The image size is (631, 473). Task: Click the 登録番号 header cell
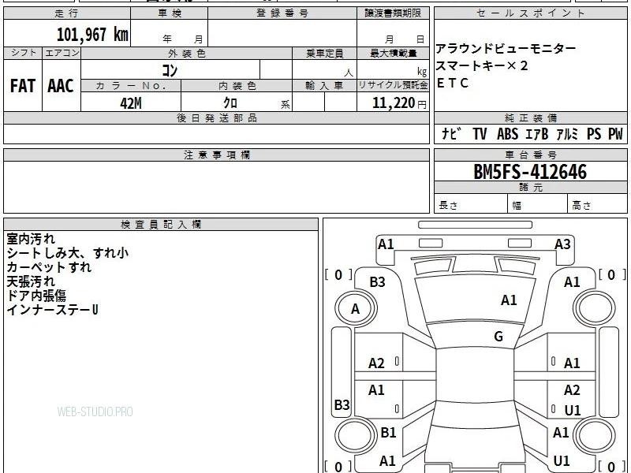(x=282, y=13)
